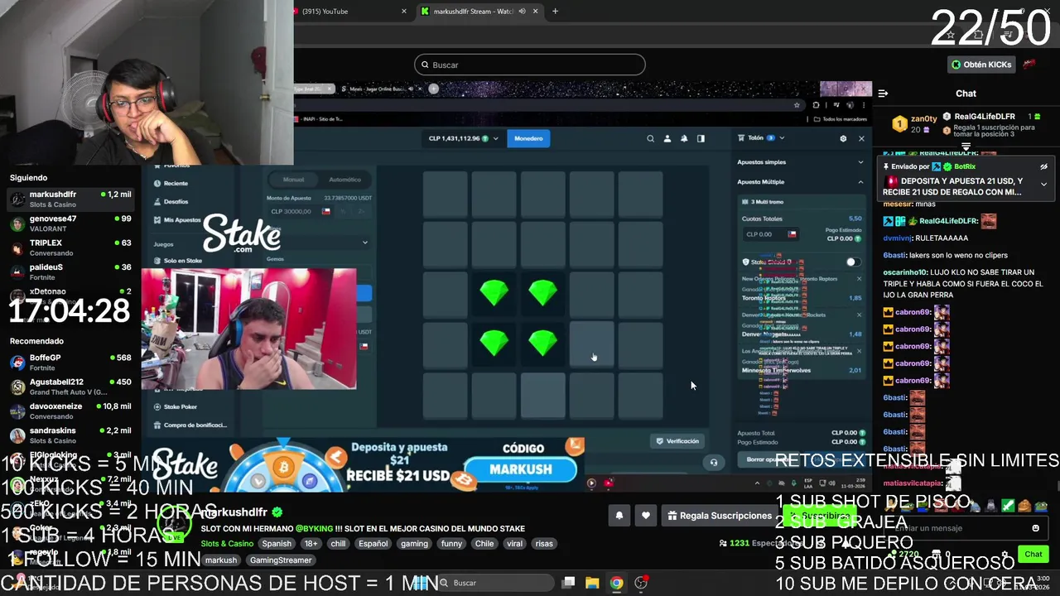The width and height of the screenshot is (1060, 596).
Task: Open sandraskins recommended channel
Action: pos(70,435)
